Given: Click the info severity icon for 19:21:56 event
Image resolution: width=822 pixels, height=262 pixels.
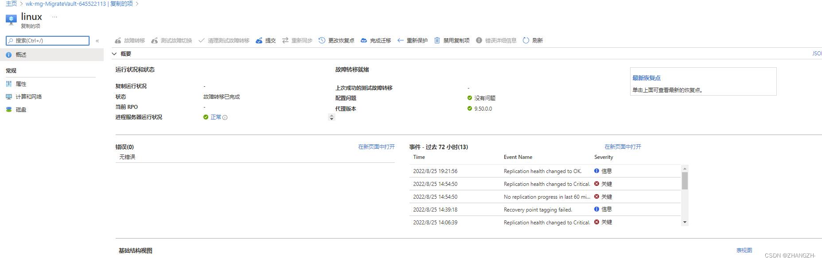Looking at the screenshot, I should point(596,171).
